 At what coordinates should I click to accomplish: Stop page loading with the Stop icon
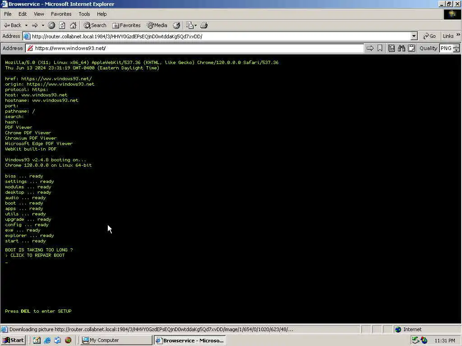pyautogui.click(x=51, y=25)
